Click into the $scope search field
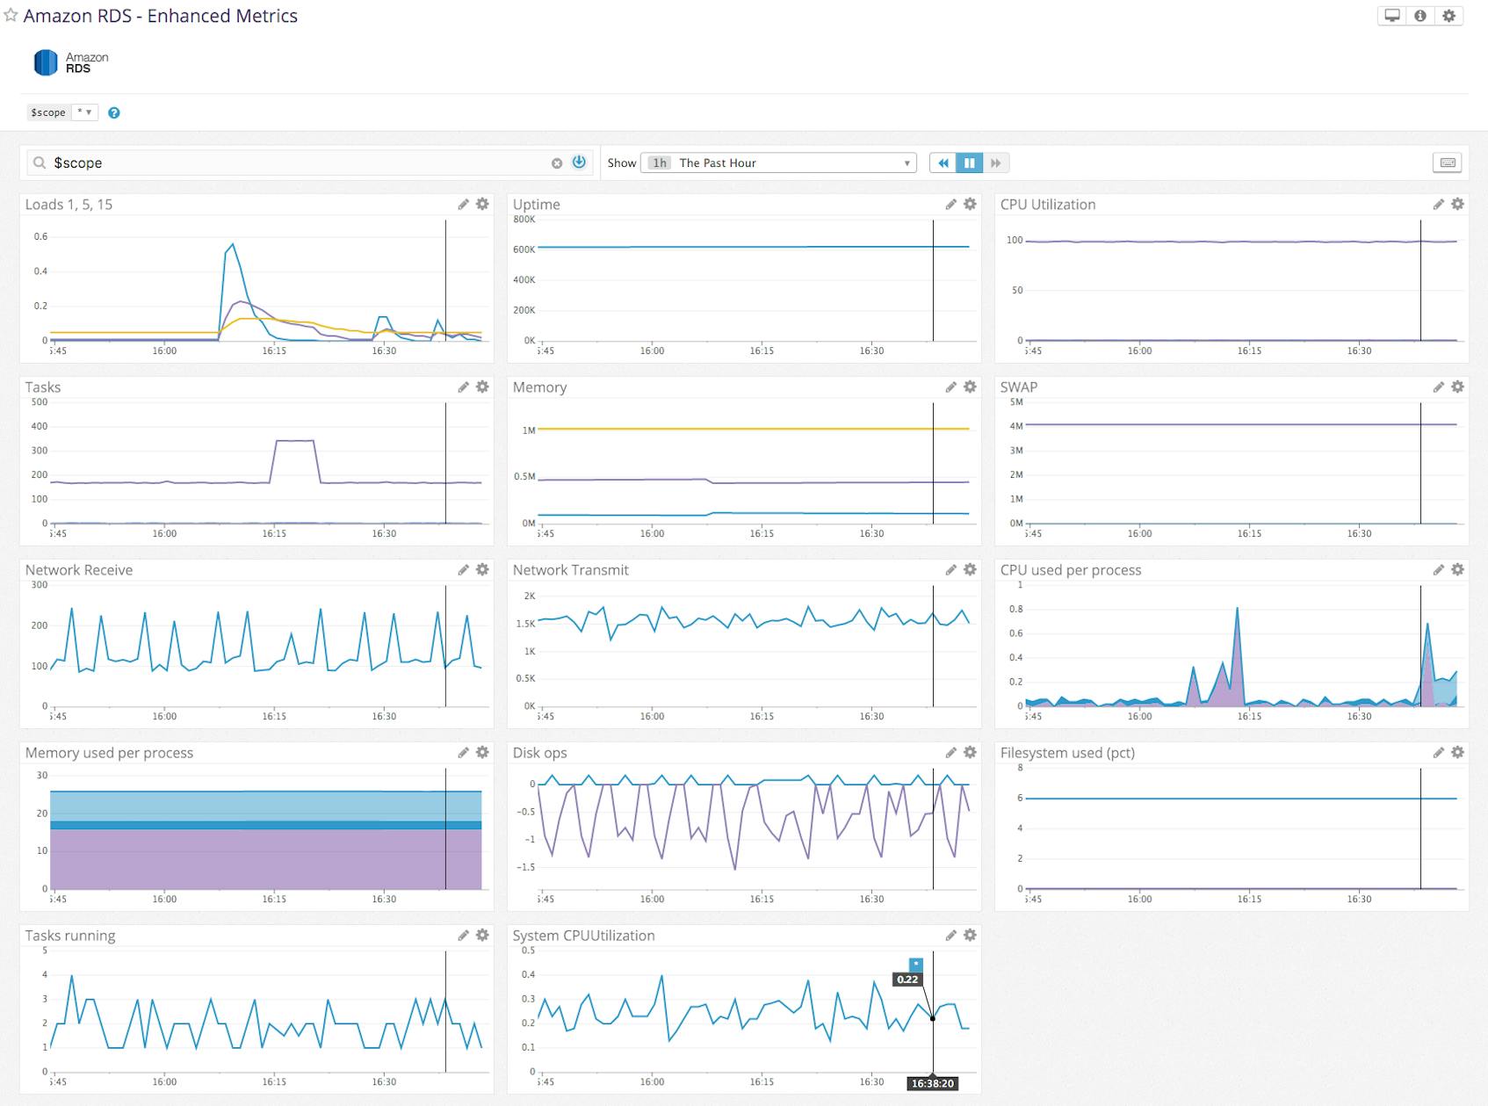The width and height of the screenshot is (1488, 1106). click(264, 163)
